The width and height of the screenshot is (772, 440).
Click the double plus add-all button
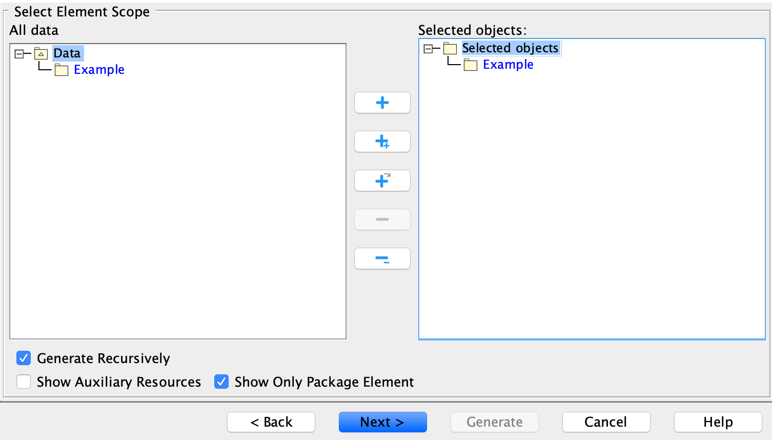[x=382, y=142]
